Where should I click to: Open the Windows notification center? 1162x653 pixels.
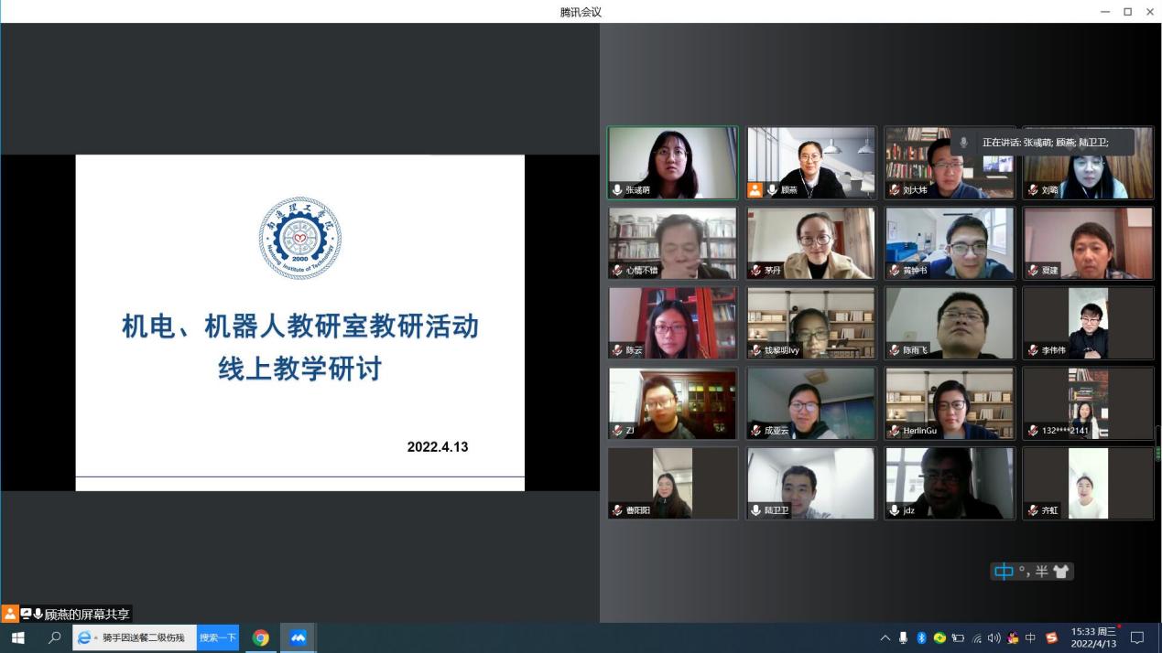pos(1138,637)
